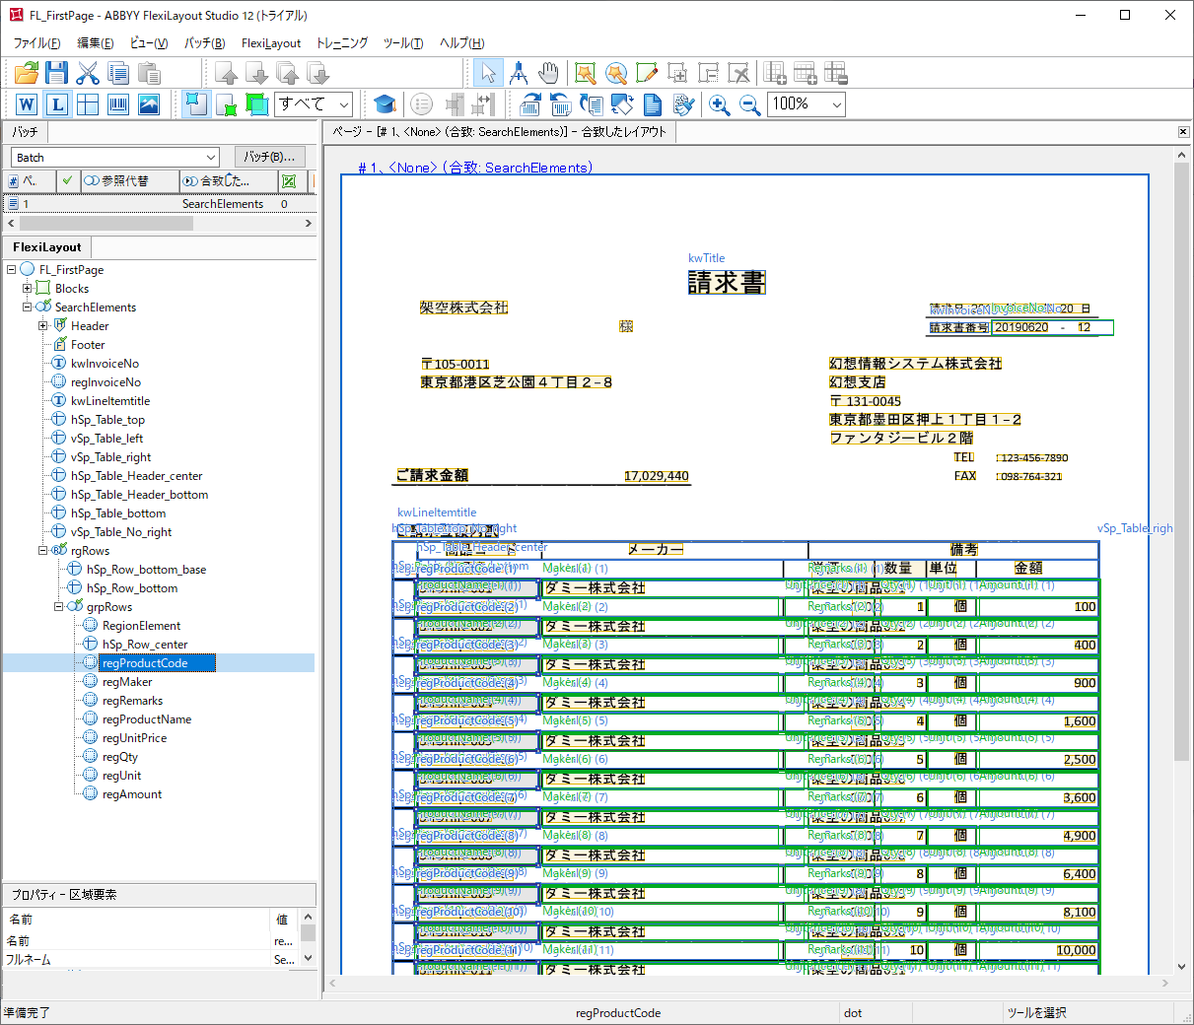The width and height of the screenshot is (1194, 1025).
Task: Select the regMaker tree item
Action: 127,681
